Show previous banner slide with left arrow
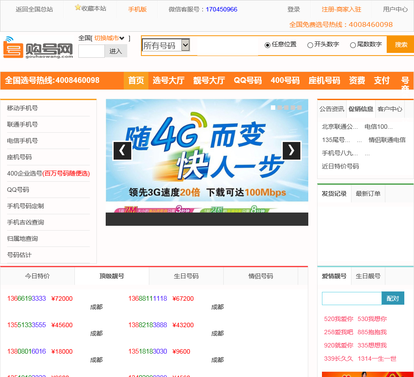The width and height of the screenshot is (414, 377). (x=122, y=151)
